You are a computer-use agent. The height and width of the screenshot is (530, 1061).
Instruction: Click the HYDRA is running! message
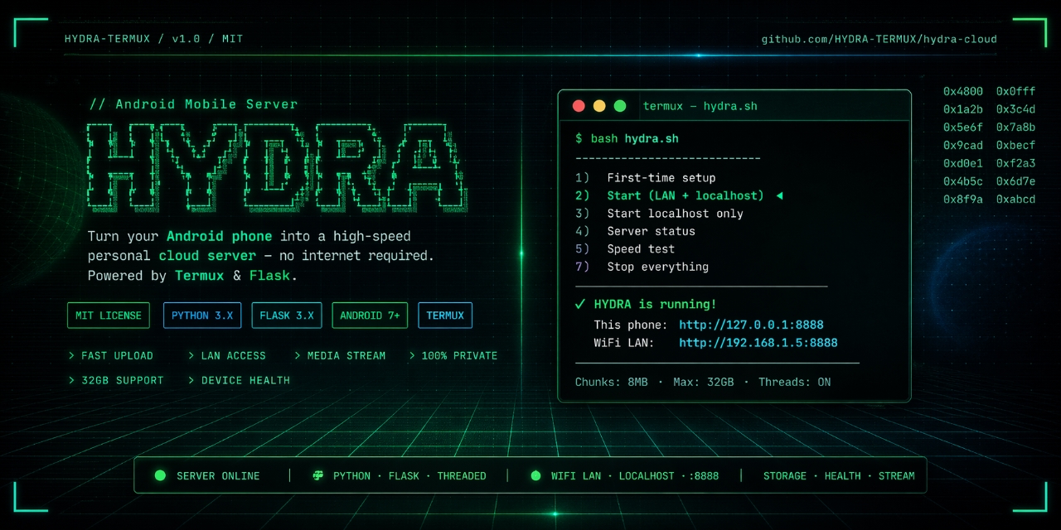[656, 304]
